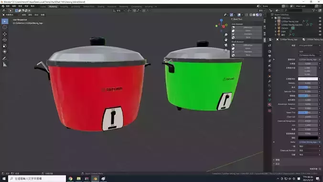Switch to wireframe viewport shading
This screenshot has height=182, width=323.
251,15
